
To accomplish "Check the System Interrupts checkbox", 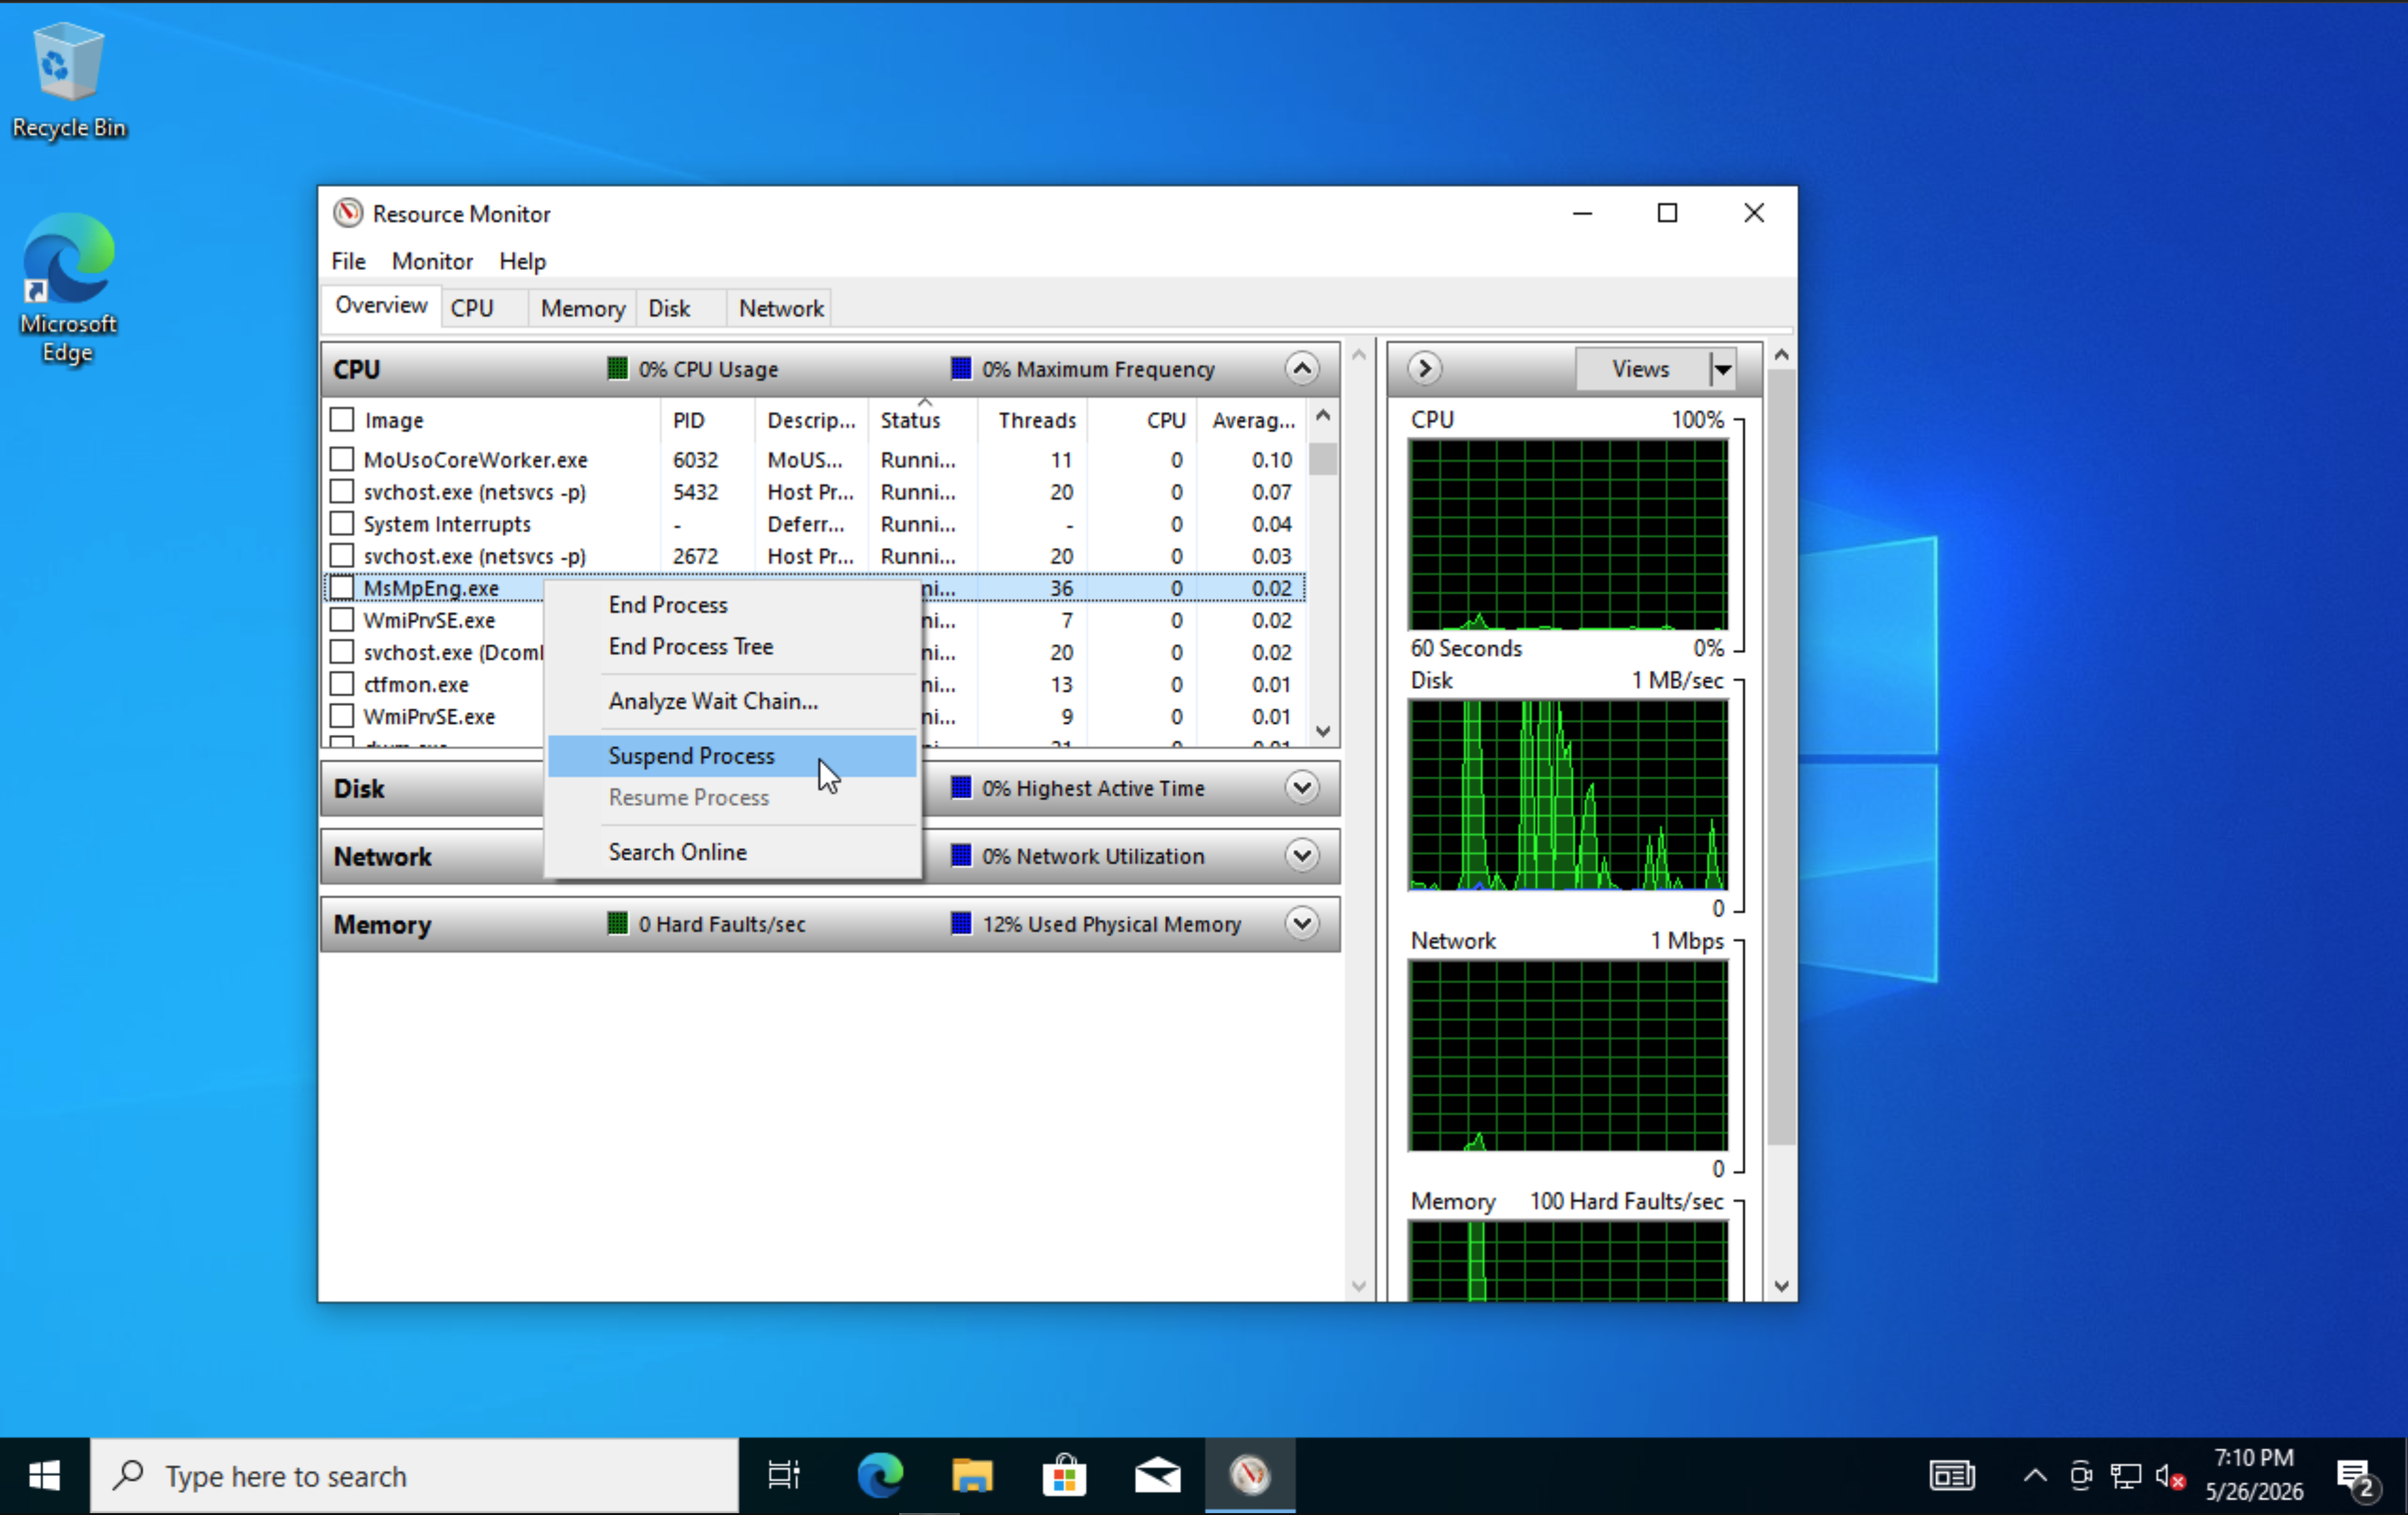I will tap(342, 524).
